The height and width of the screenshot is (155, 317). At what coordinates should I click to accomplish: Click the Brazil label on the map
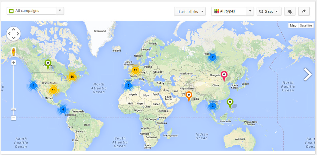point(86,125)
